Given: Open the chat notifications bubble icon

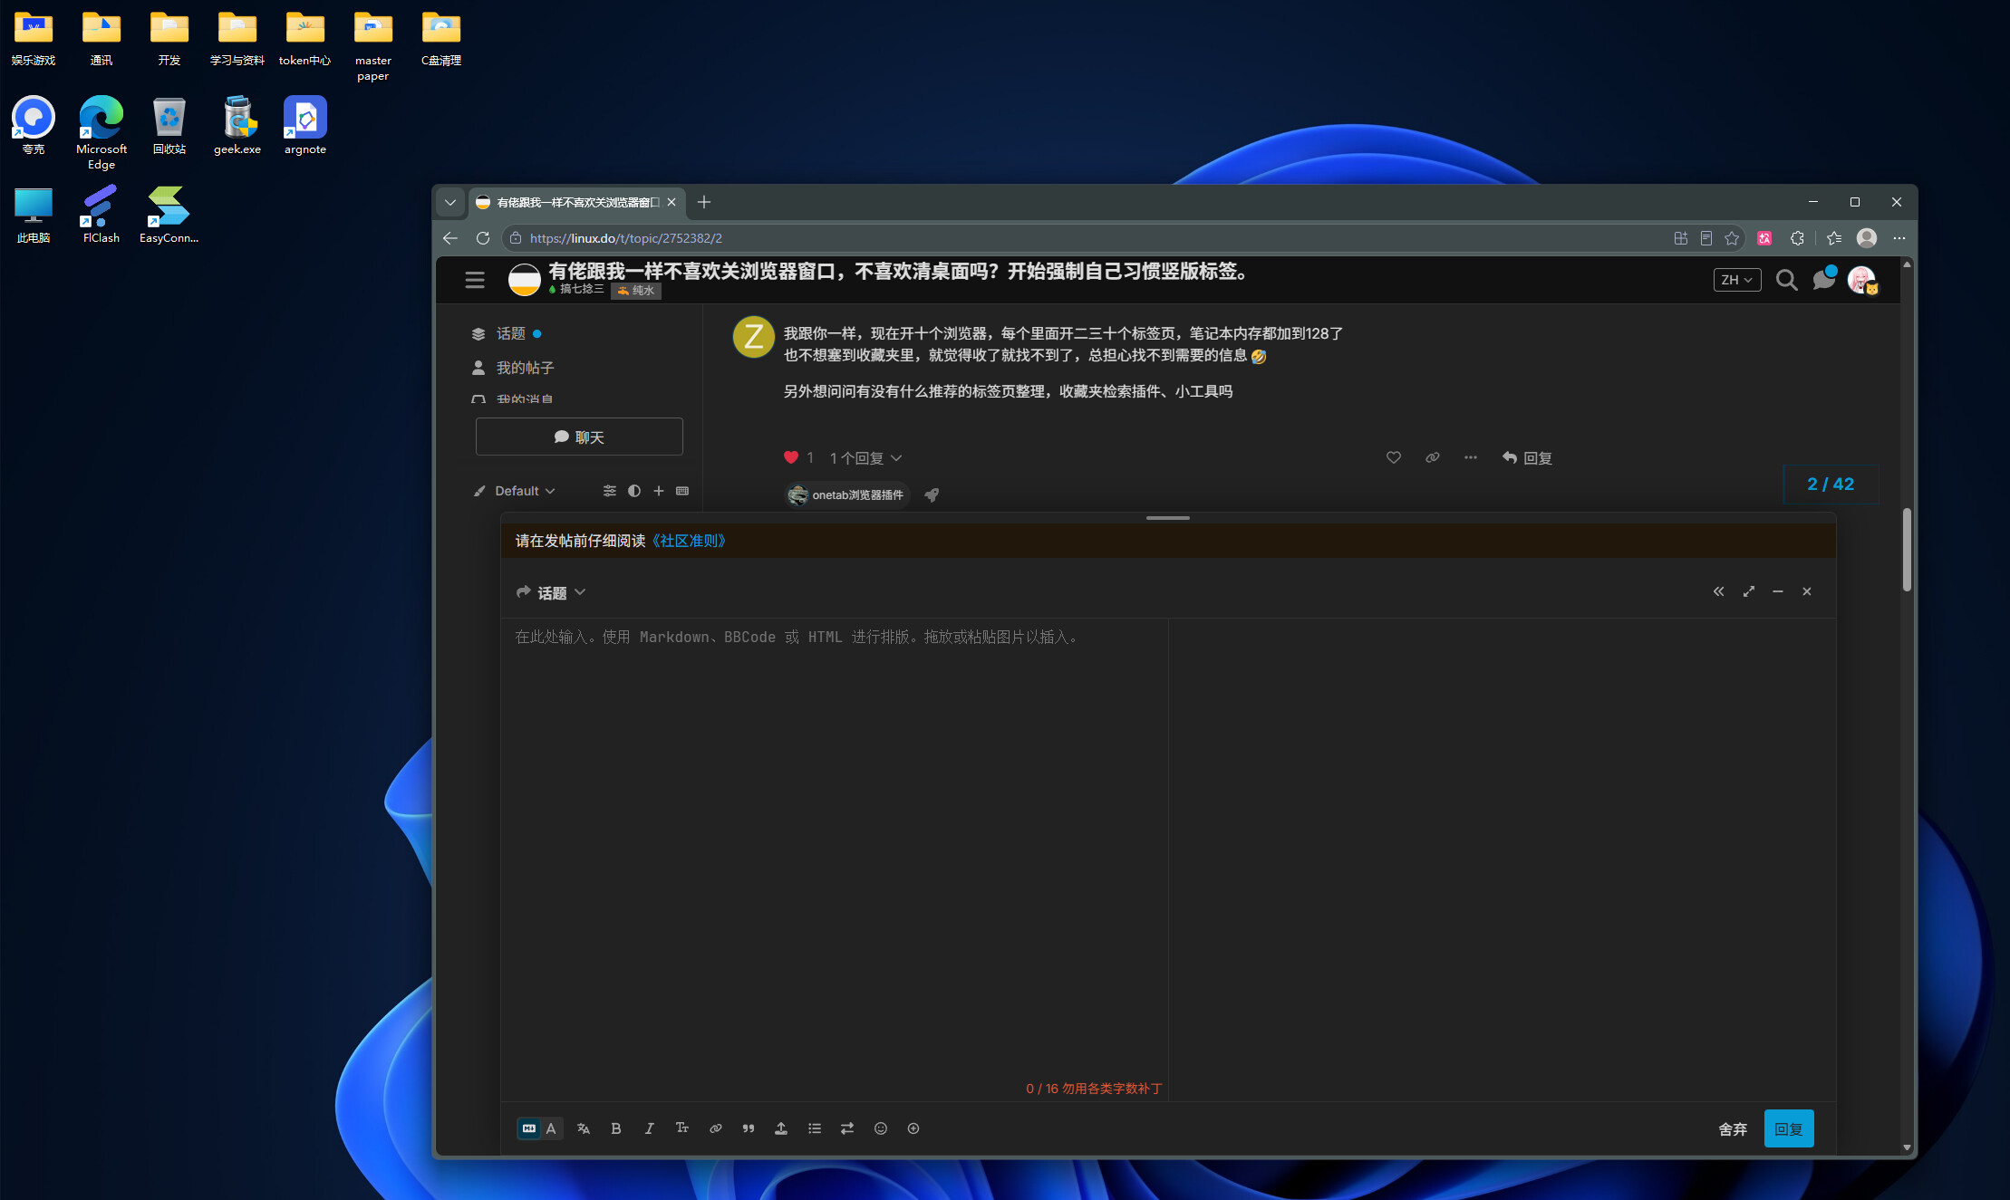Looking at the screenshot, I should point(1824,279).
